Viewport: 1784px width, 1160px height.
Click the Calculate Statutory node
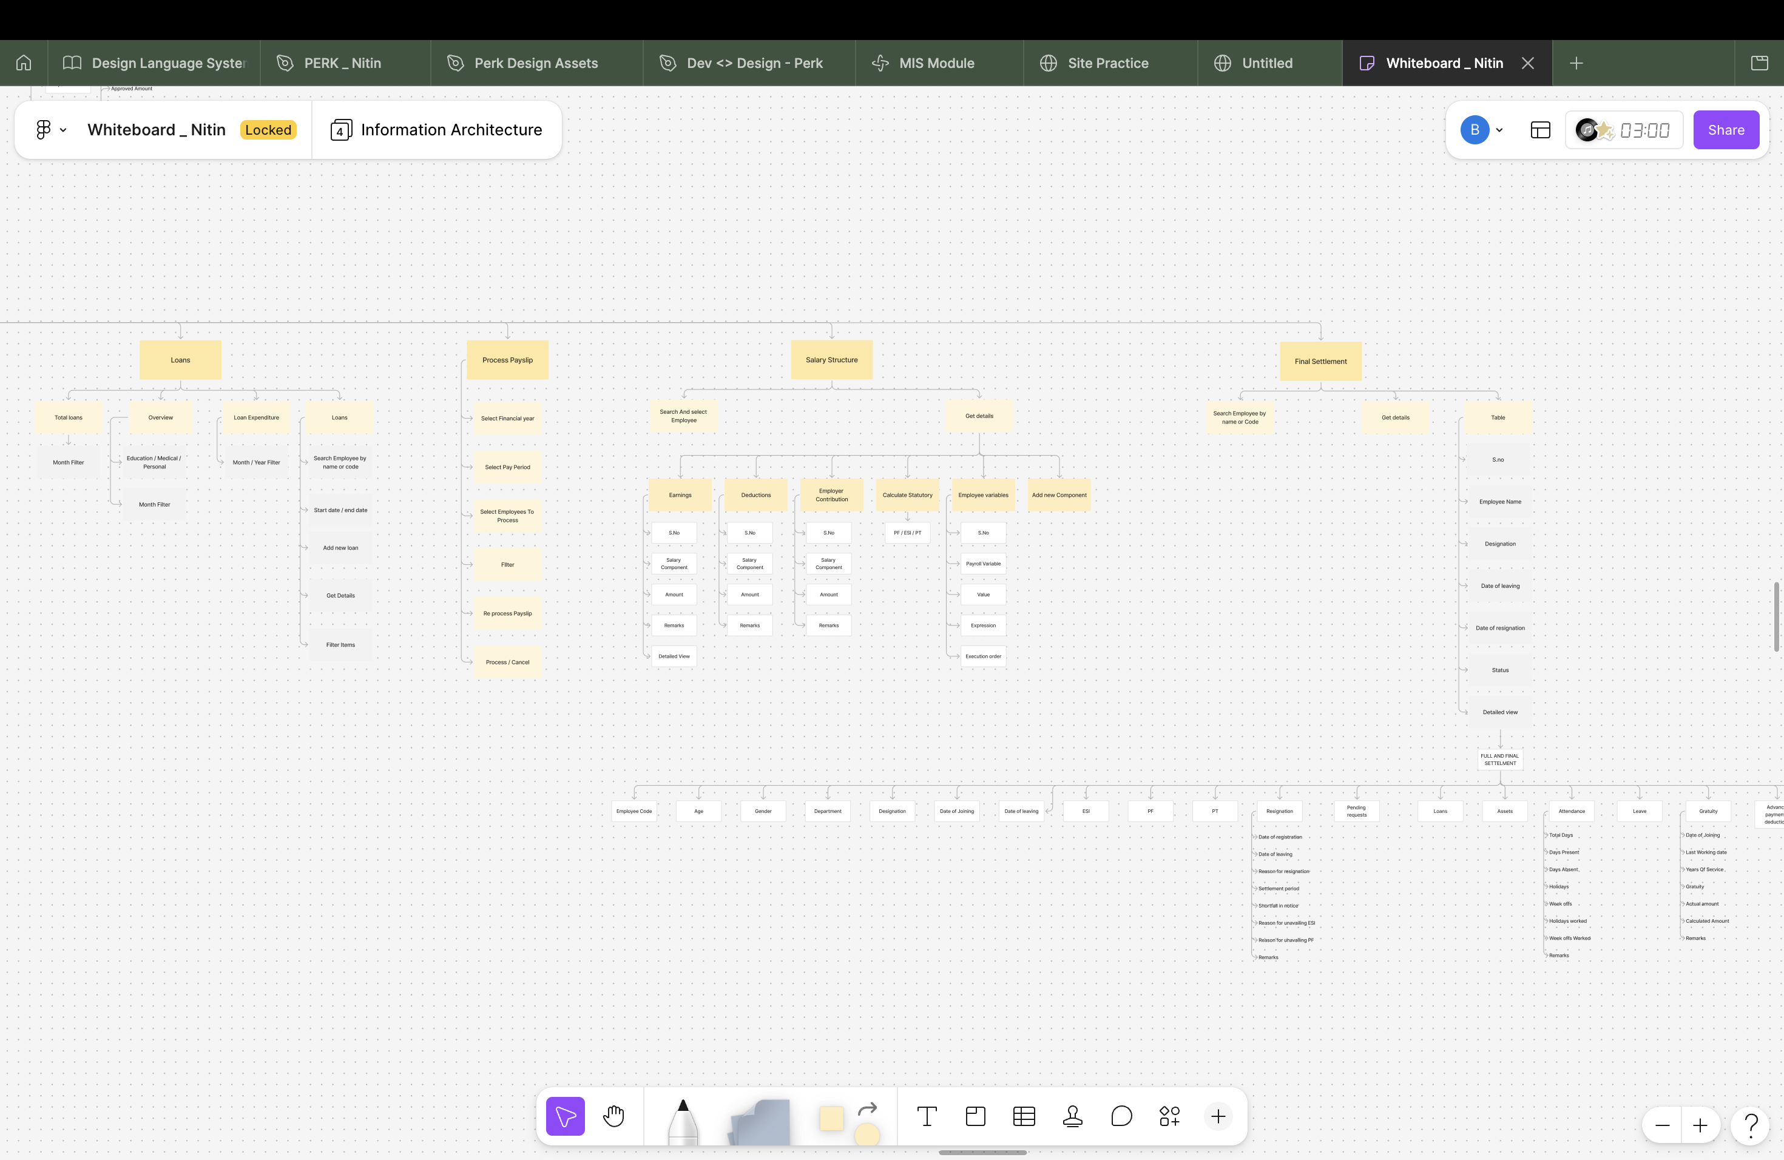(908, 494)
